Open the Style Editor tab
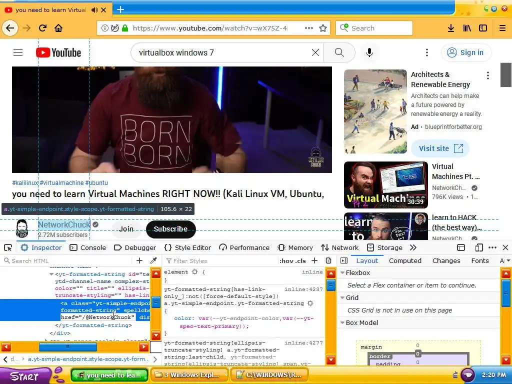This screenshot has height=384, width=512. (188, 247)
